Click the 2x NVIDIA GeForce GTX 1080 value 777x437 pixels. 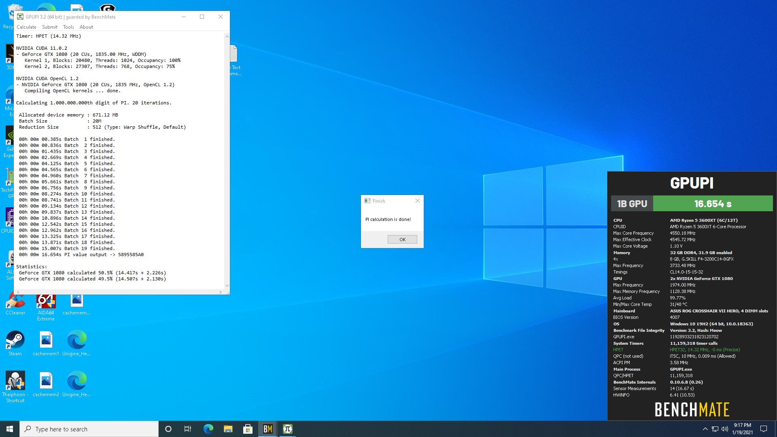coord(701,278)
